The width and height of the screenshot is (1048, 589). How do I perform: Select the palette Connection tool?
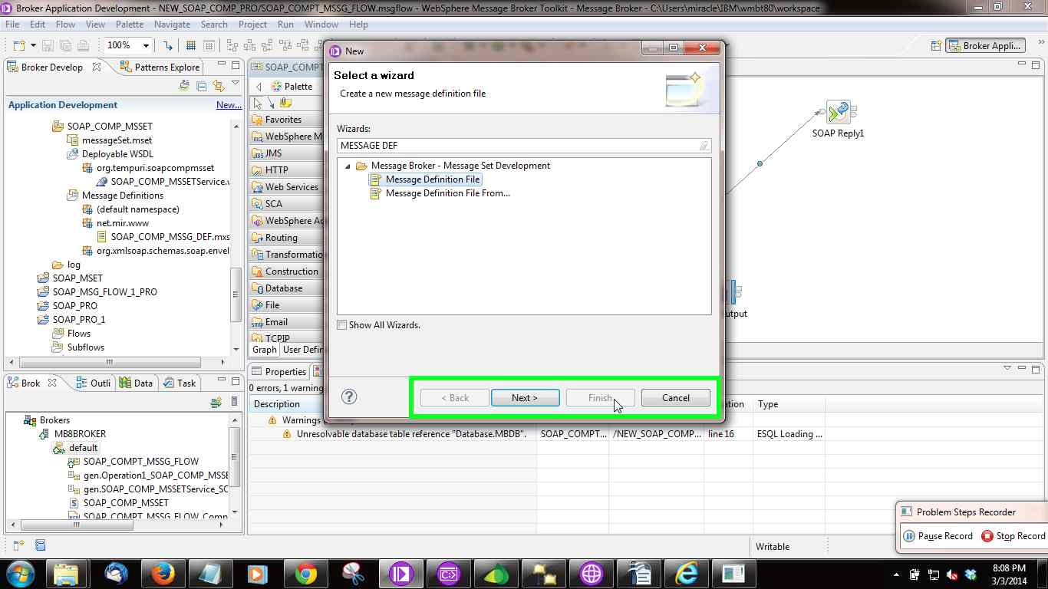pos(272,103)
